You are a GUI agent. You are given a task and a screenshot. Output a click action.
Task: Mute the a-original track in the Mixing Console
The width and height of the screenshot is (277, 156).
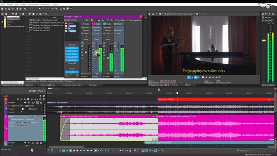click(82, 43)
